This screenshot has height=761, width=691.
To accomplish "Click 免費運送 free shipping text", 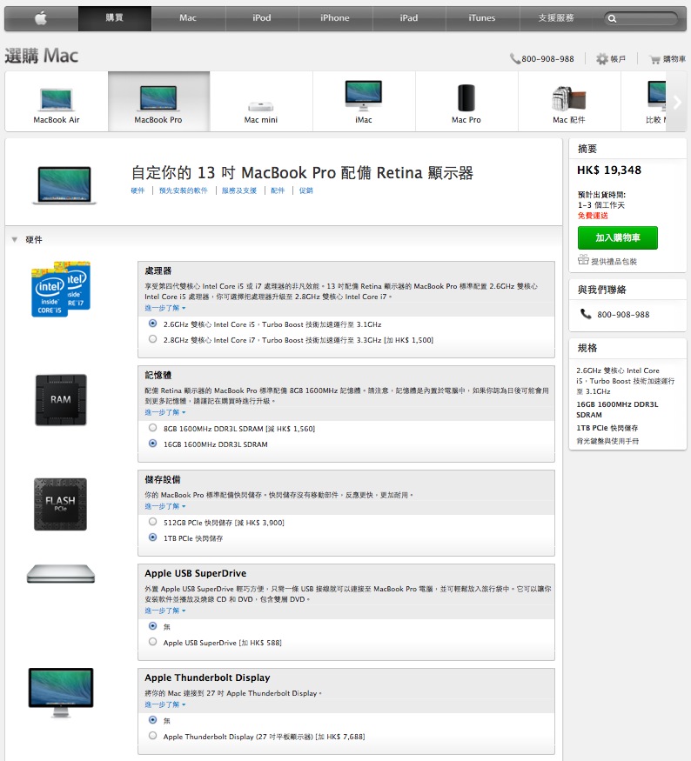I will [x=593, y=216].
